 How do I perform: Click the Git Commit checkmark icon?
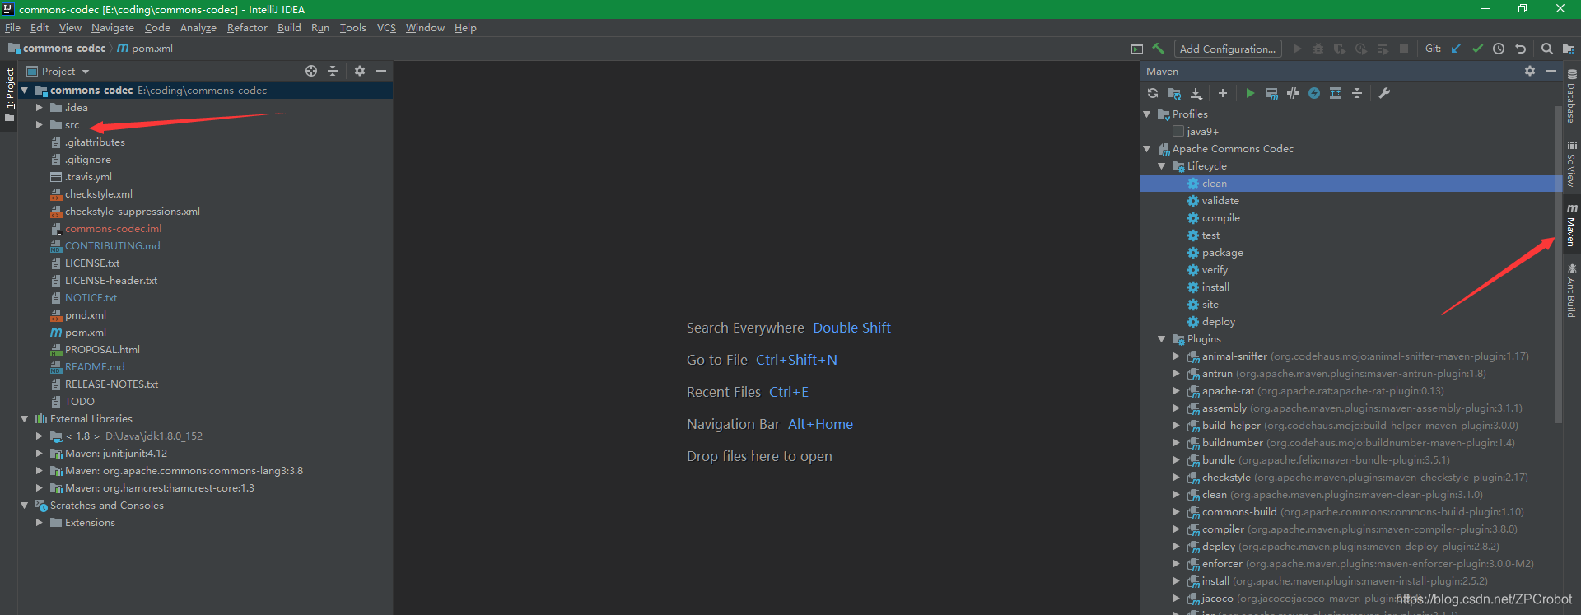tap(1477, 49)
